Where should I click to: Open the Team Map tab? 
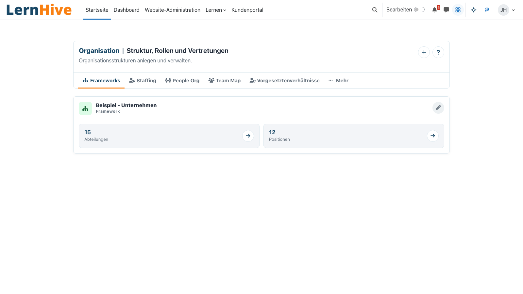pos(225,80)
